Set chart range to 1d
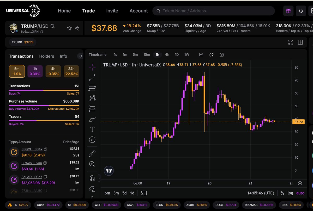Viewport: 313px width, 211px height. click(x=132, y=193)
